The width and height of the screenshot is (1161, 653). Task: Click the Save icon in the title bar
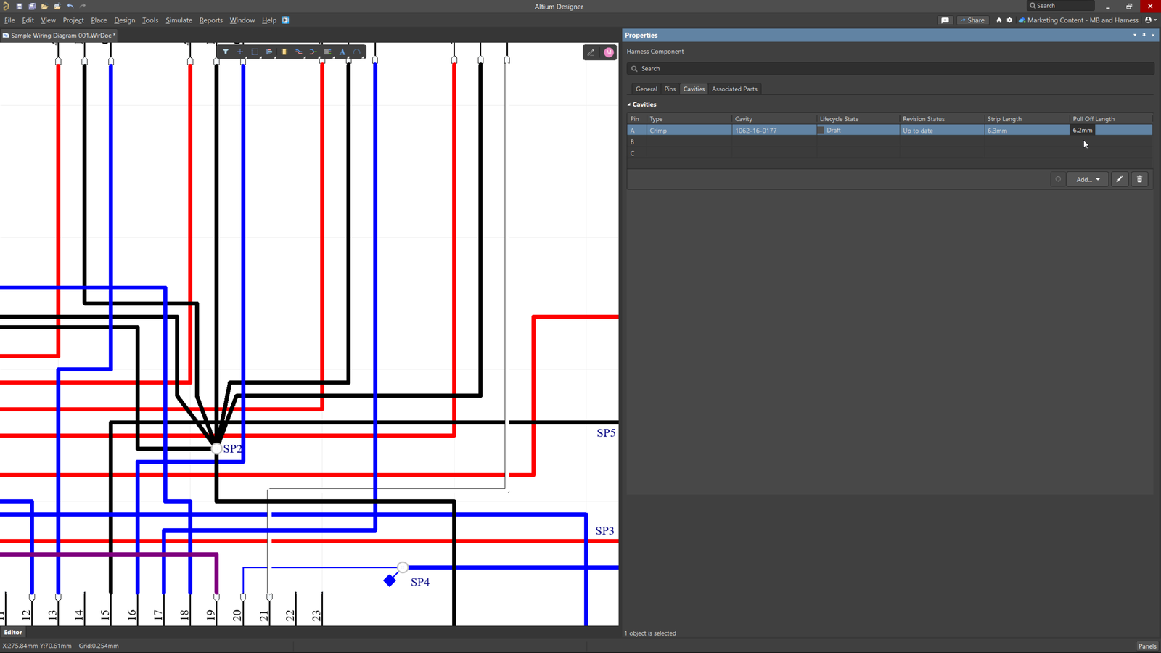tap(20, 6)
